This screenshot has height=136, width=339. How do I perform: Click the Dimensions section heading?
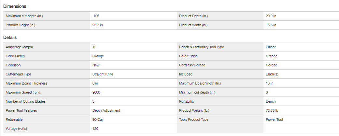pos(15,6)
